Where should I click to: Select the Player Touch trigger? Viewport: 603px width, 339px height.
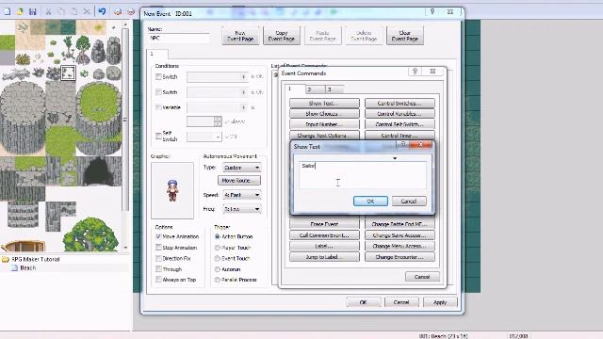click(218, 248)
